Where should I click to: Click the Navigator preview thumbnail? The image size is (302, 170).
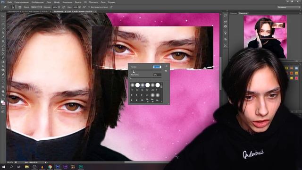(265, 37)
